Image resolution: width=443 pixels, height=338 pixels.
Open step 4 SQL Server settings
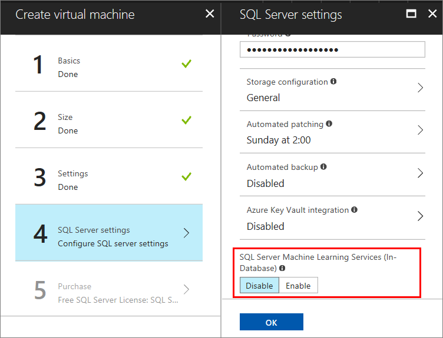click(109, 233)
